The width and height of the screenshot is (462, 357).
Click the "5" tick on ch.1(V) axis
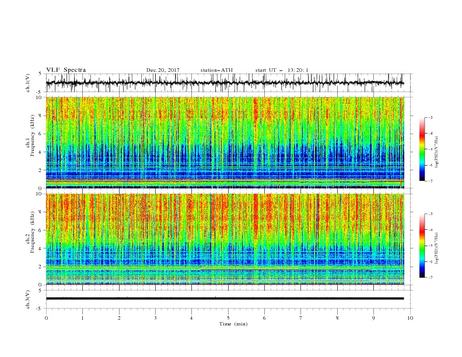click(x=40, y=73)
